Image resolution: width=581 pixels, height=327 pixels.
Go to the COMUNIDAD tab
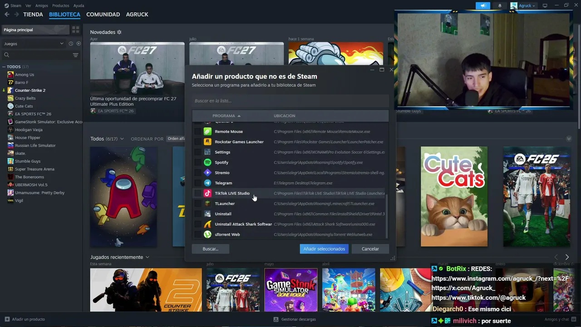tap(103, 15)
